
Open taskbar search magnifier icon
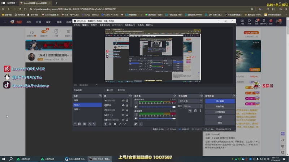11,159
